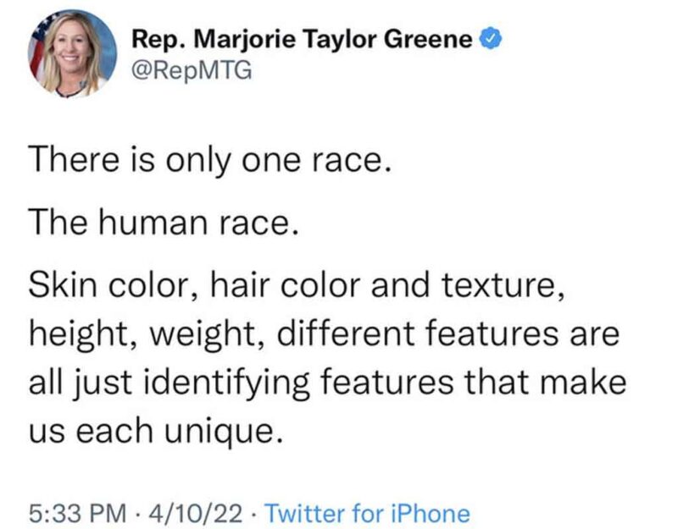
Task: Click the "The human race." sentence
Action: [x=164, y=223]
